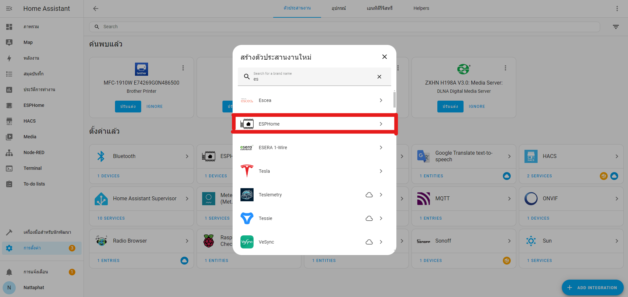The width and height of the screenshot is (628, 297).
Task: Open the MQTT card chevron
Action: 509,199
